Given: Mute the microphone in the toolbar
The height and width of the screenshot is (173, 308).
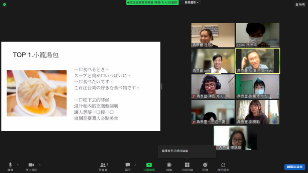Looking at the screenshot, I should pyautogui.click(x=10, y=165).
